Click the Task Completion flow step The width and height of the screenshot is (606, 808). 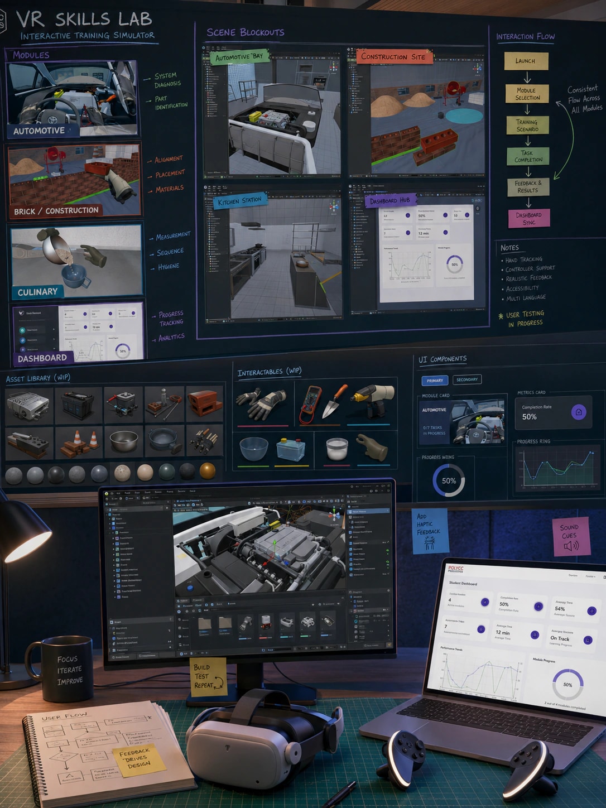point(528,156)
